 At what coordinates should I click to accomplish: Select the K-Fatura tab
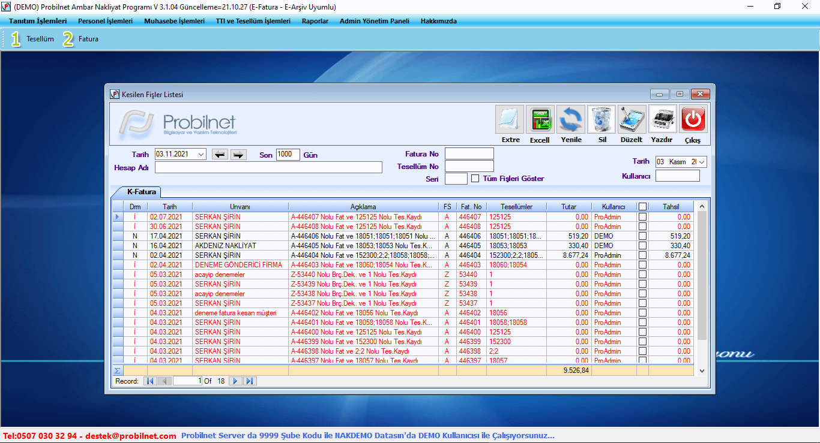point(141,192)
